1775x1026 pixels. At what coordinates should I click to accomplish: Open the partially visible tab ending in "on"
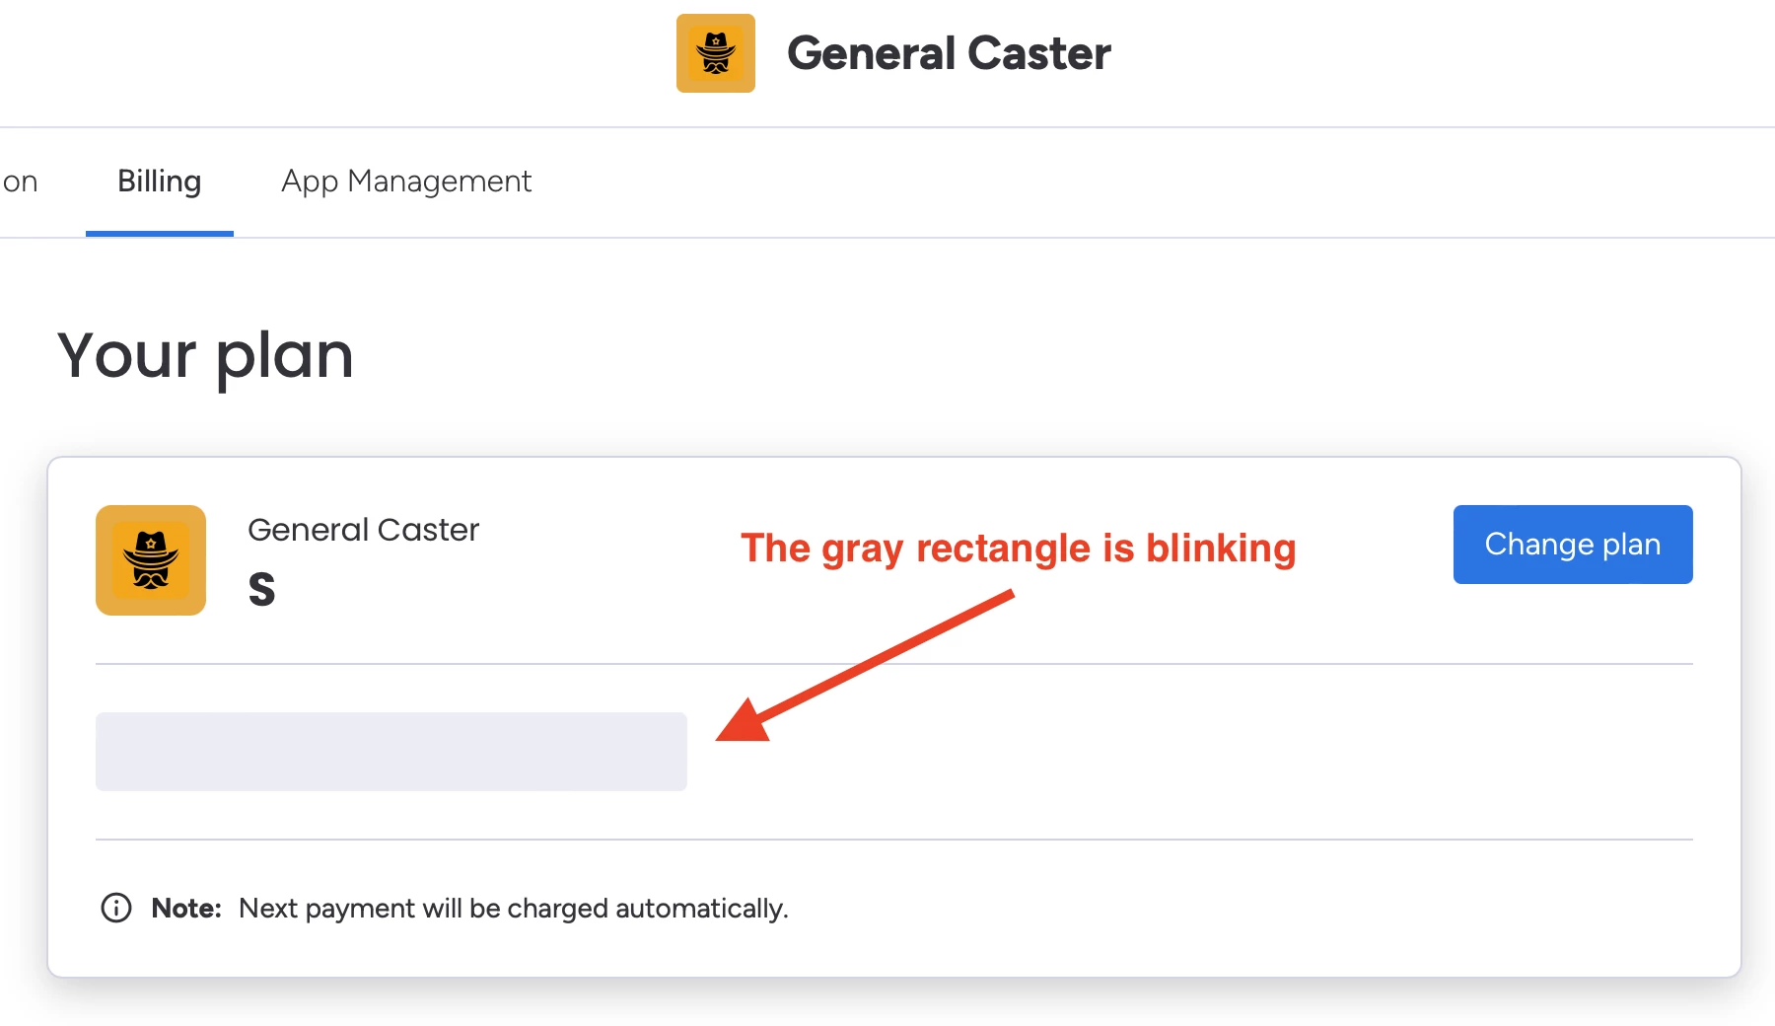click(x=20, y=182)
